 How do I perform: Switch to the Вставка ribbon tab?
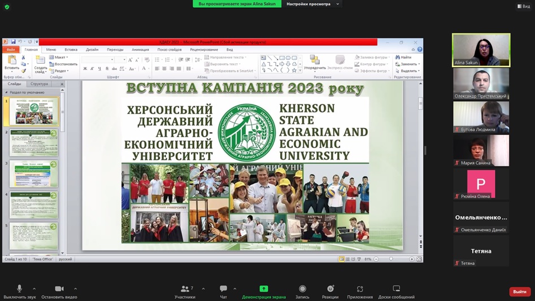(71, 50)
